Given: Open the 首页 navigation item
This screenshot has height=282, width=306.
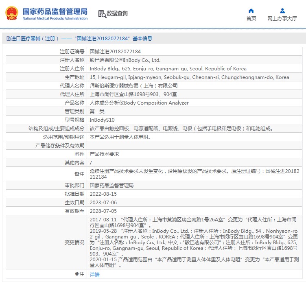Looking at the screenshot, I should point(251,19).
